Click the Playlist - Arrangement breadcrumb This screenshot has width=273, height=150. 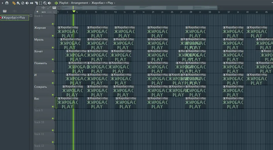tap(73, 3)
